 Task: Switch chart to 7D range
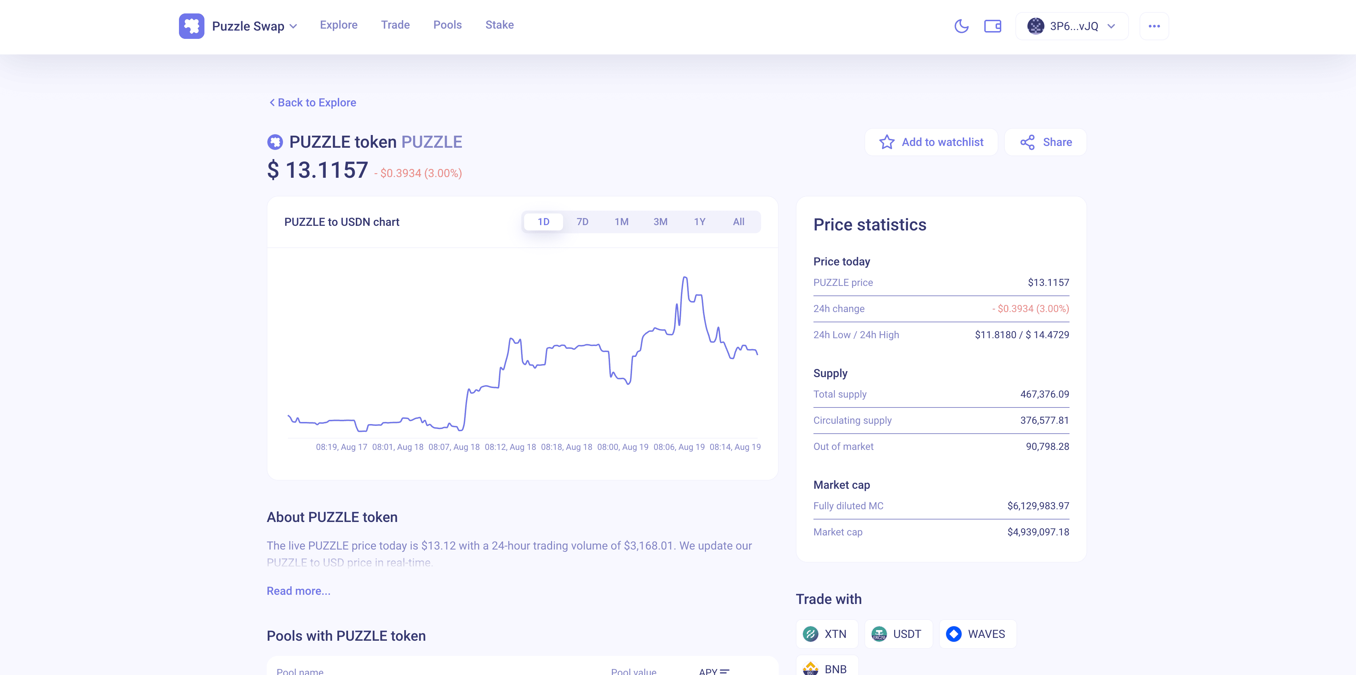click(582, 222)
